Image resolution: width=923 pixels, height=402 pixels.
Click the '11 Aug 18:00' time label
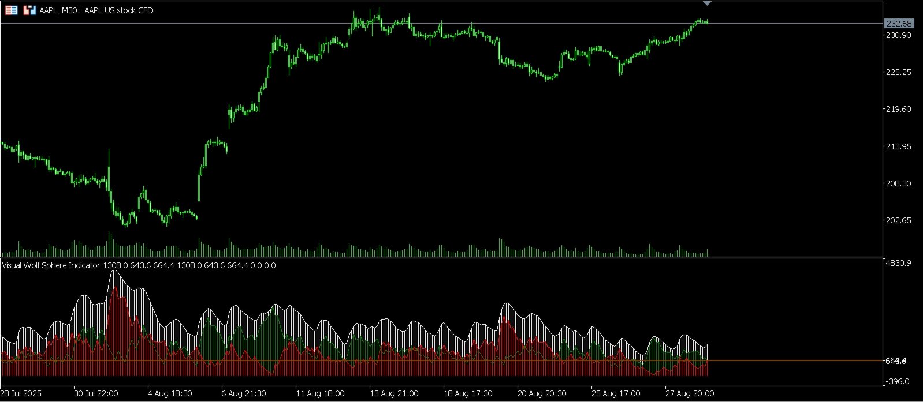(x=320, y=393)
